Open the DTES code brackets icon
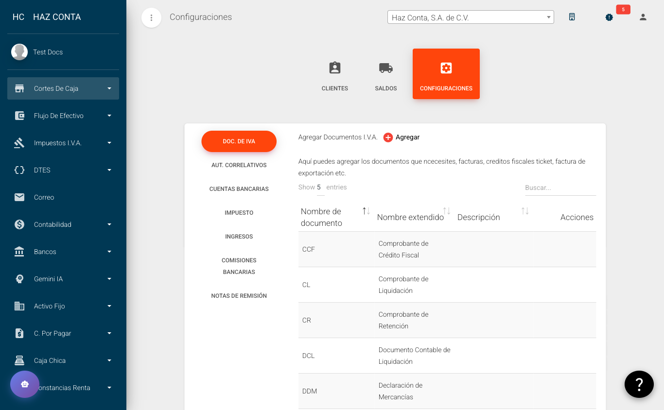664x410 pixels. 19,170
